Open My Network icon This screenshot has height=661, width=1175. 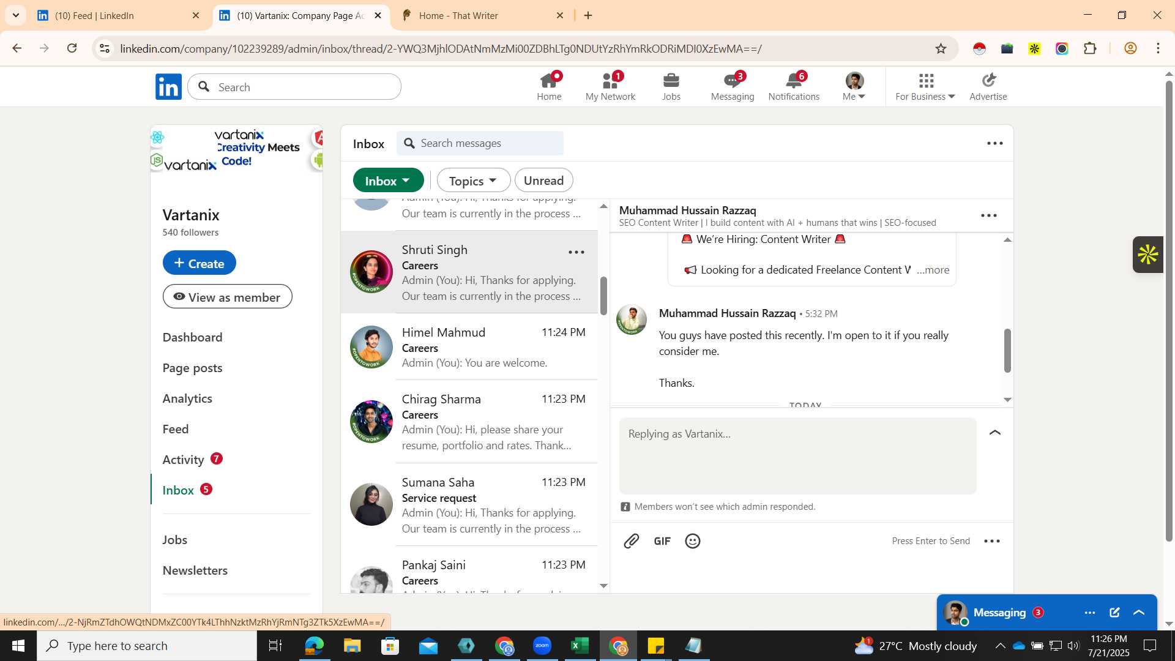click(610, 86)
